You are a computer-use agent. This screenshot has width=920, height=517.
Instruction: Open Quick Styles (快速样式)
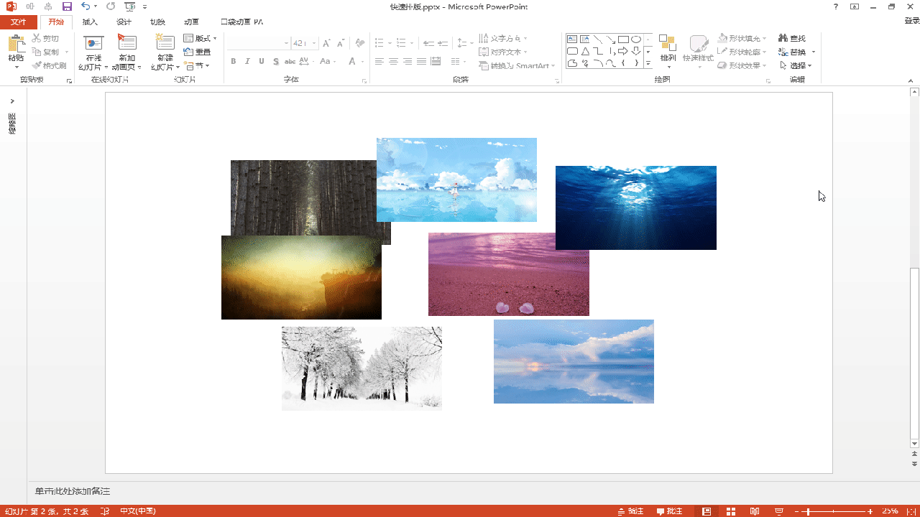698,52
